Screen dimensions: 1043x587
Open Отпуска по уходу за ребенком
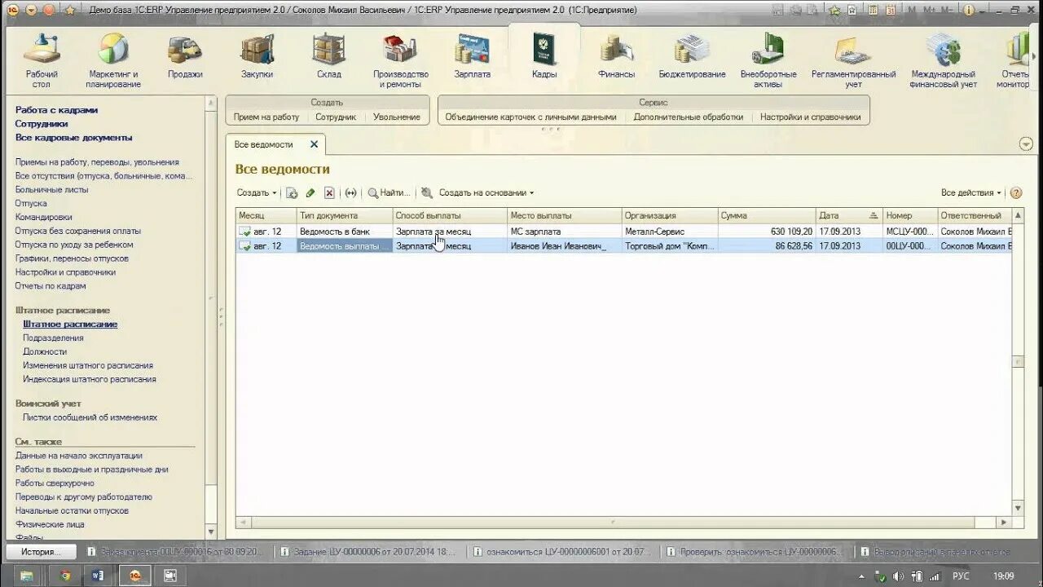(x=74, y=245)
